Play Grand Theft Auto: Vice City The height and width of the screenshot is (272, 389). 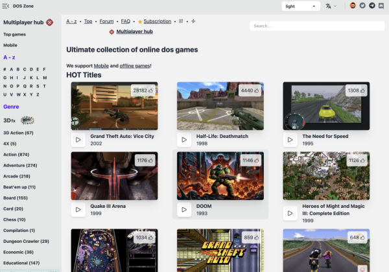78,140
